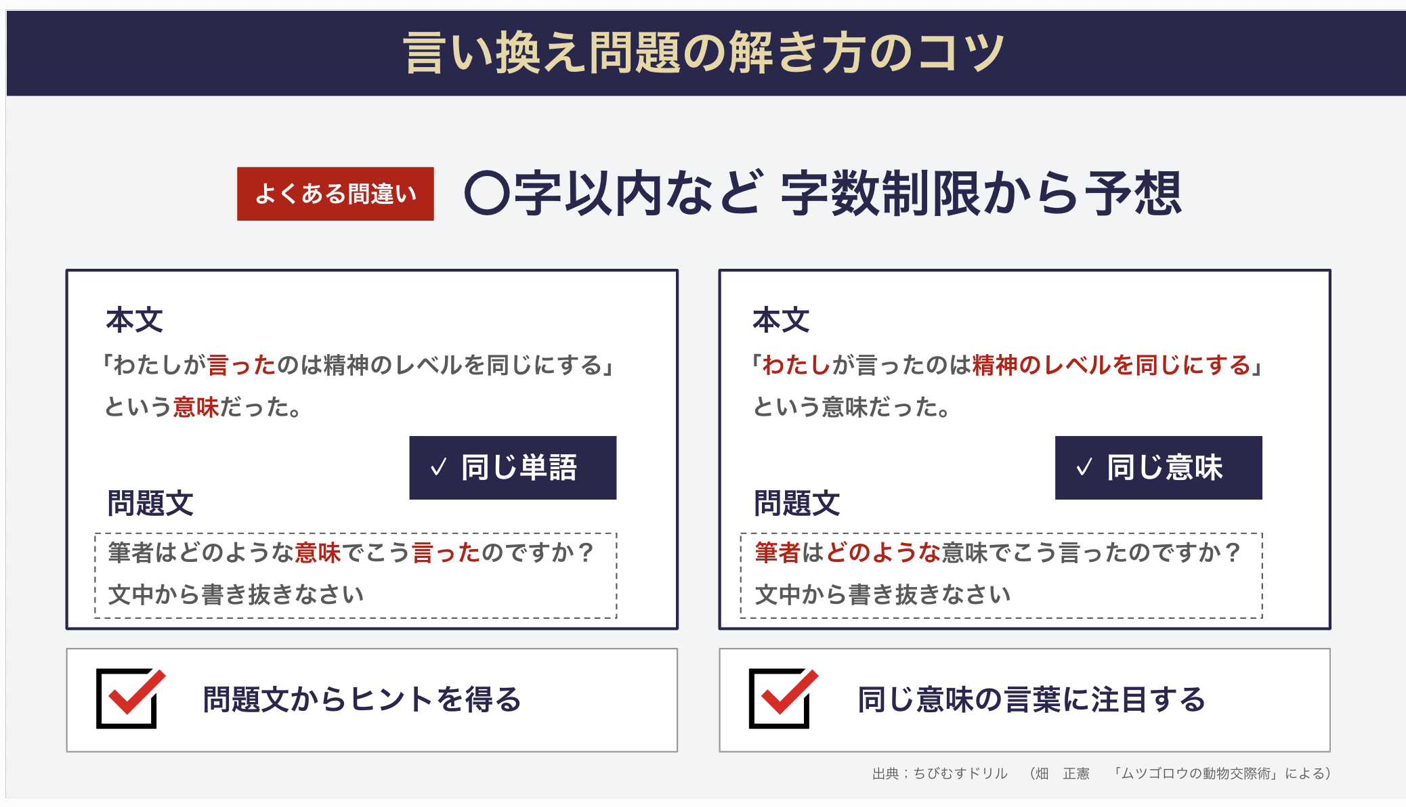Click the right 本文 heading
Viewport: 1406px width, 807px height.
[x=781, y=320]
